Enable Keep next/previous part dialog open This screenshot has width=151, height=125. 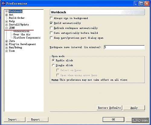(51, 38)
